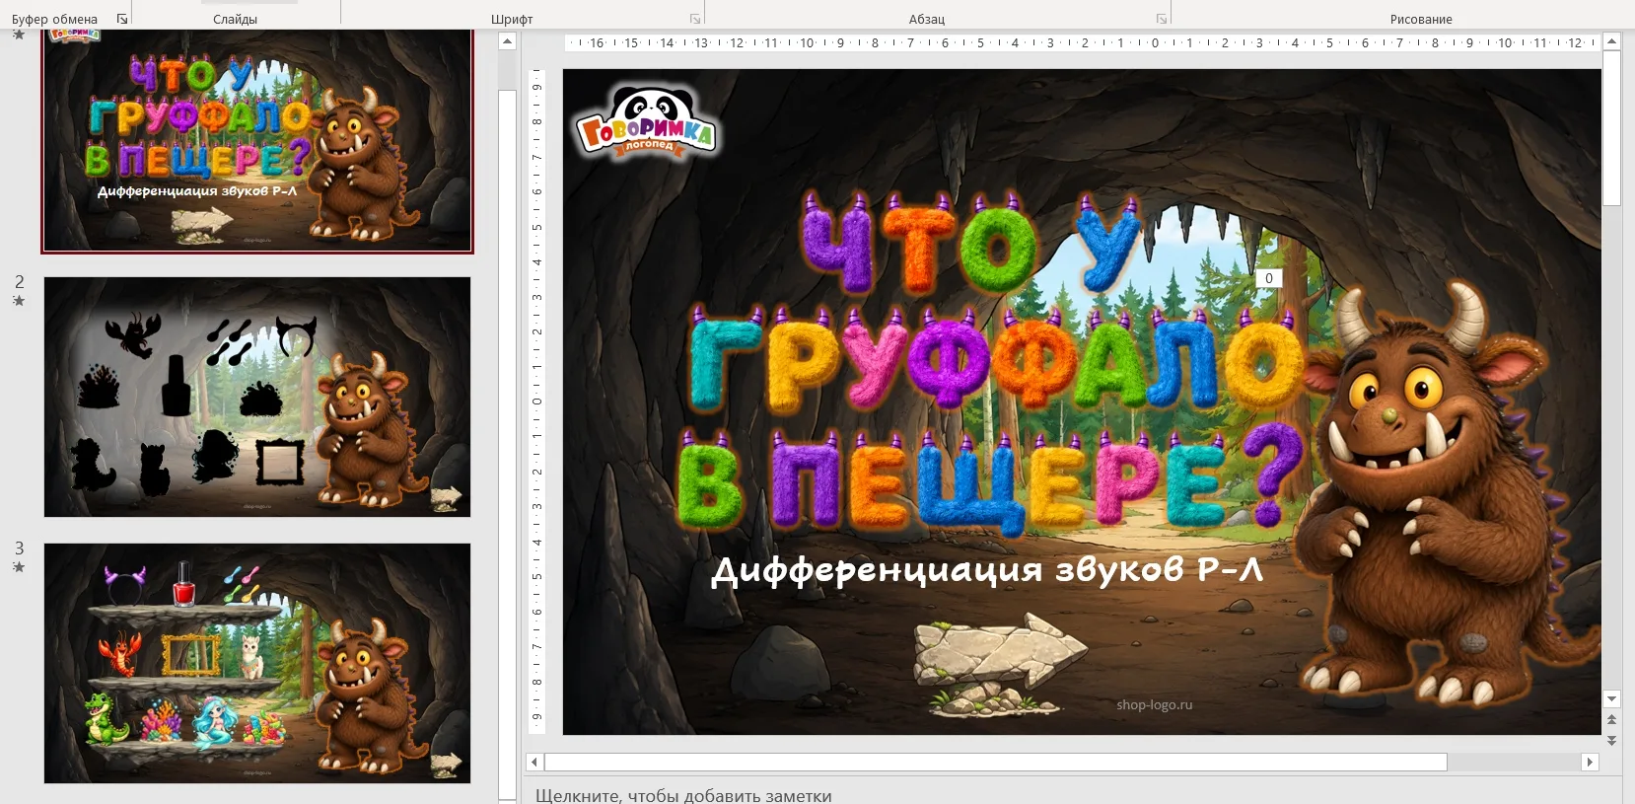1635x804 pixels.
Task: Click the "Слайды" ribbon group label
Action: coord(235,19)
